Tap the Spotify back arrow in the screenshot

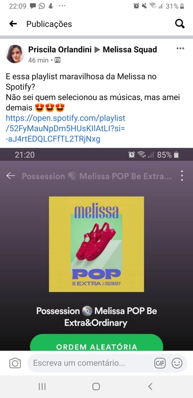tap(11, 176)
